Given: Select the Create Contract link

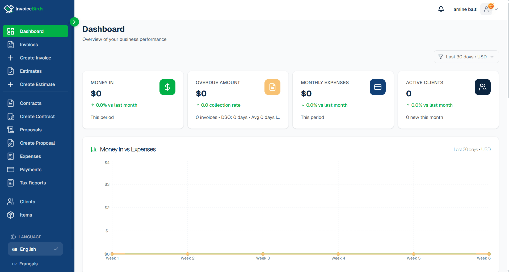Looking at the screenshot, I should pos(35,116).
